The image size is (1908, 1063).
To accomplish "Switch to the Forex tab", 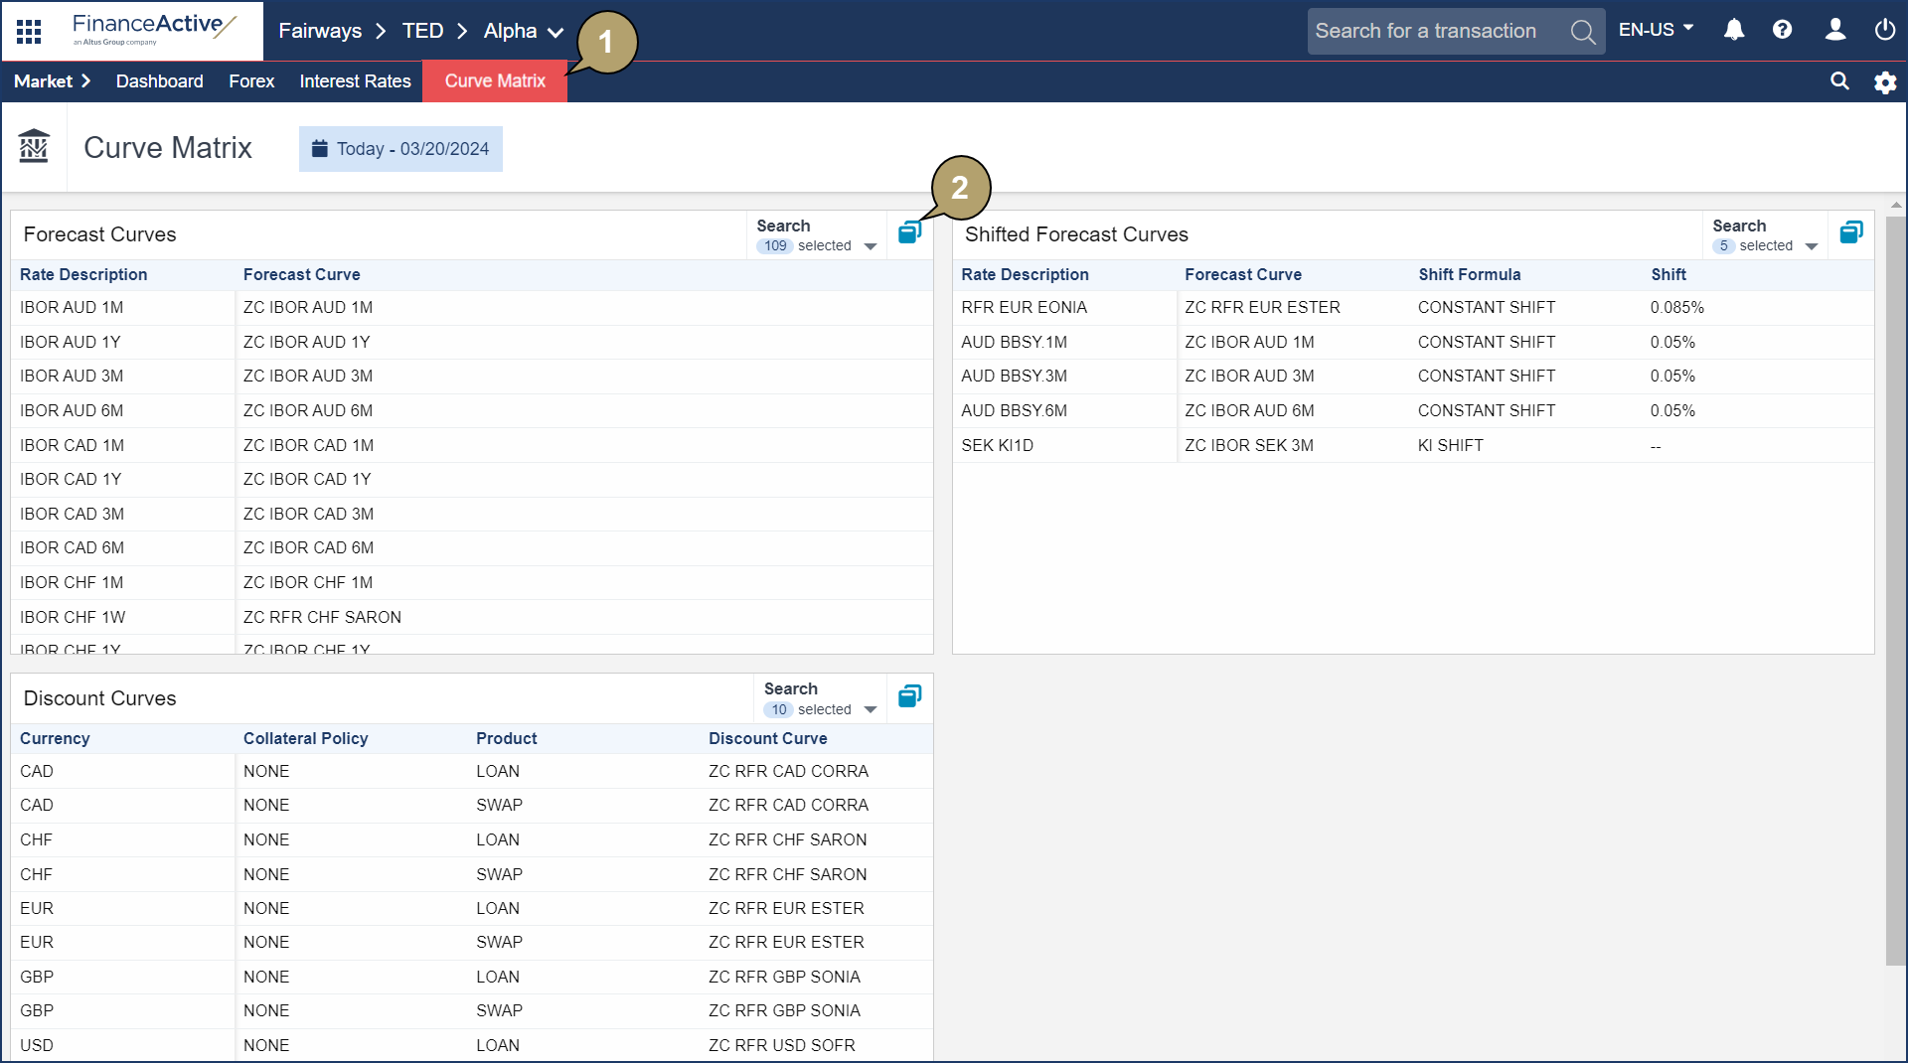I will coord(251,81).
